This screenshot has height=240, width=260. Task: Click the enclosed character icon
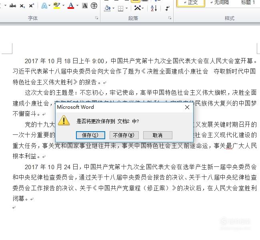click(x=94, y=6)
